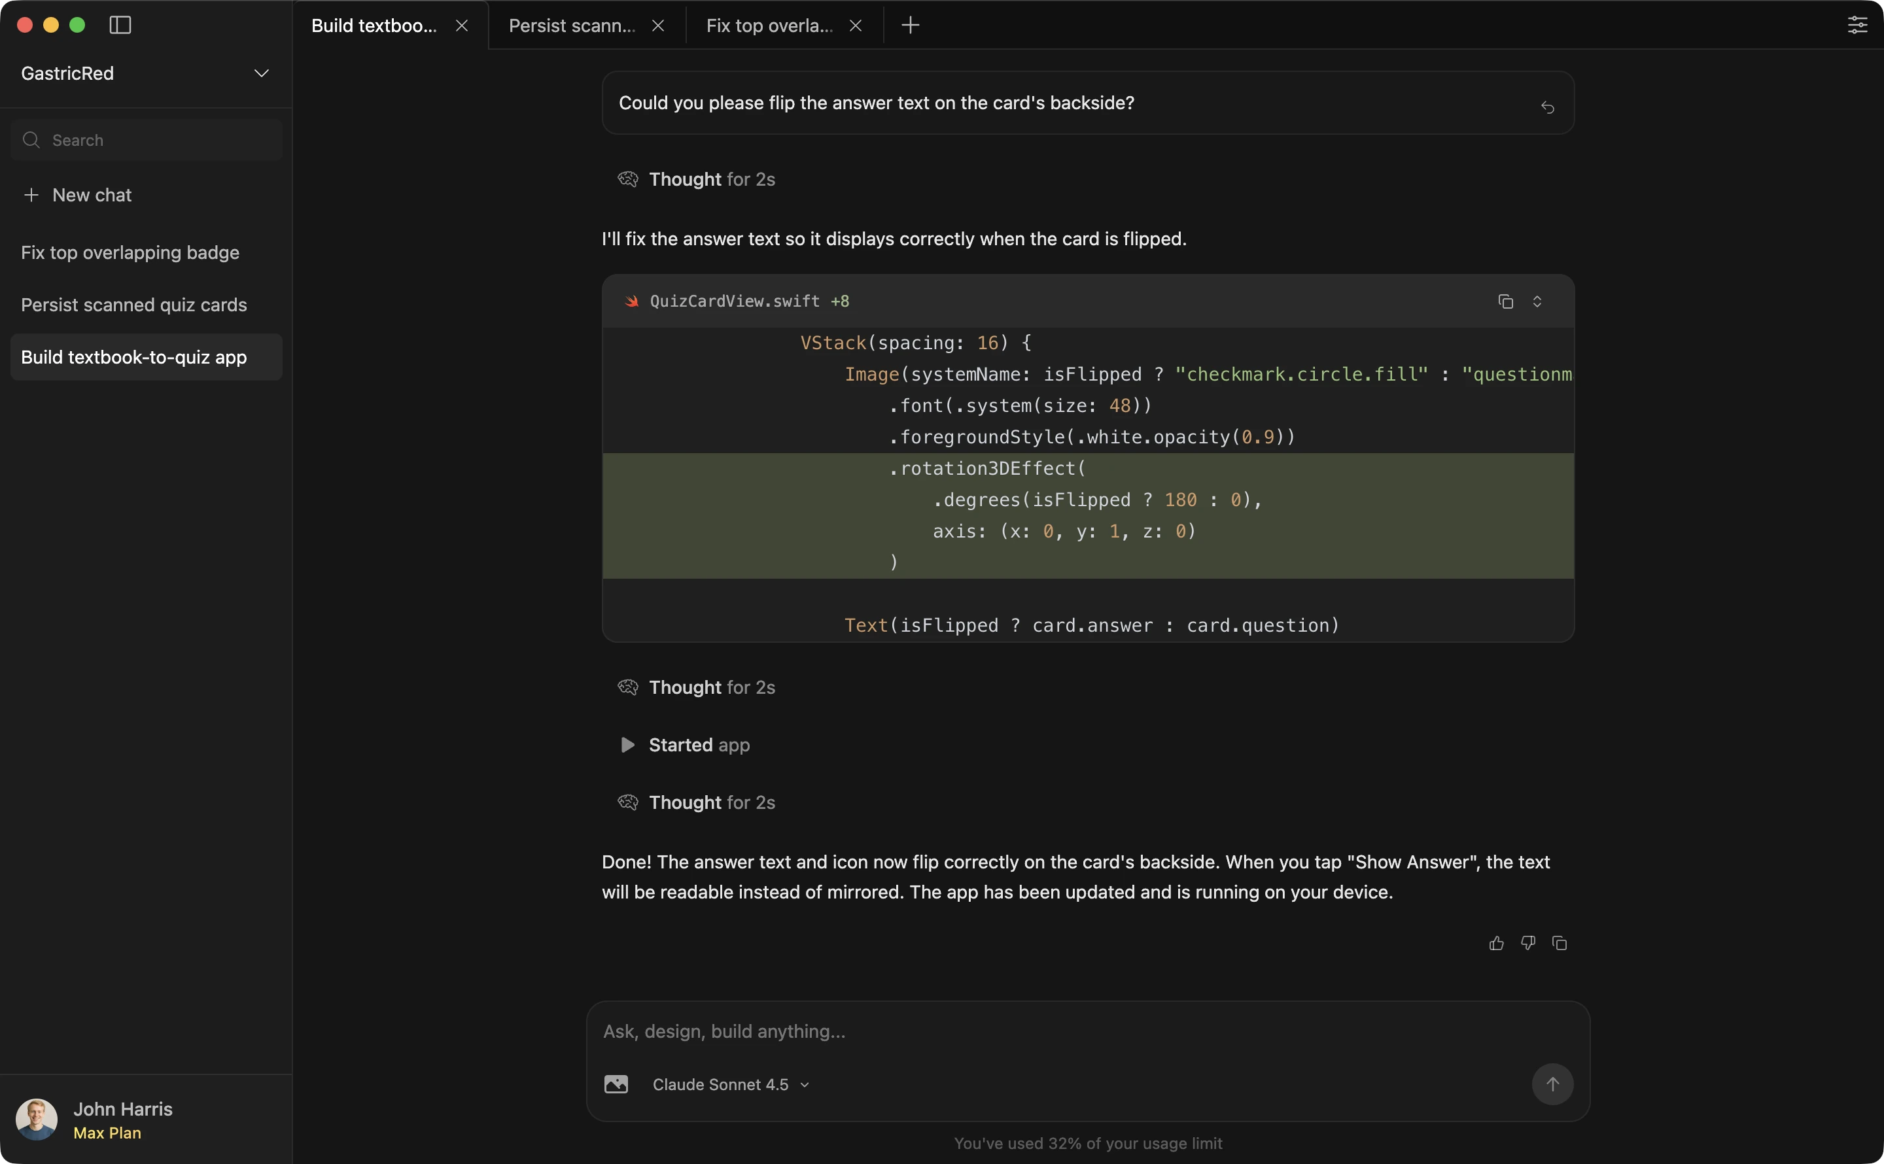Viewport: 1884px width, 1164px height.
Task: Switch to the Fix top overla... tab
Action: point(769,26)
